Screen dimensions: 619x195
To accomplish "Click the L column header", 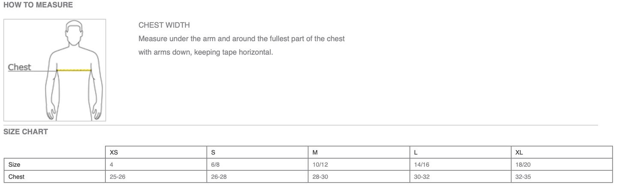I will (416, 152).
